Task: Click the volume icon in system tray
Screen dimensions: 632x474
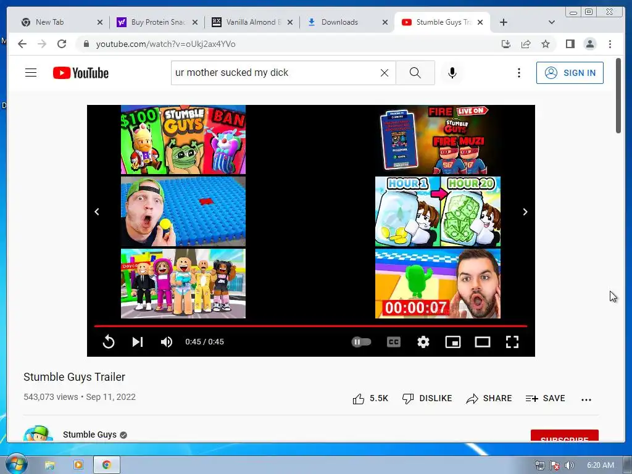Action: tap(569, 465)
